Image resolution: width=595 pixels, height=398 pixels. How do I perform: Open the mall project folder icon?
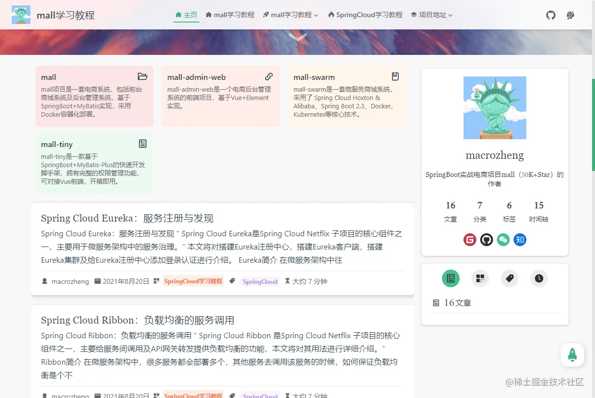point(143,76)
